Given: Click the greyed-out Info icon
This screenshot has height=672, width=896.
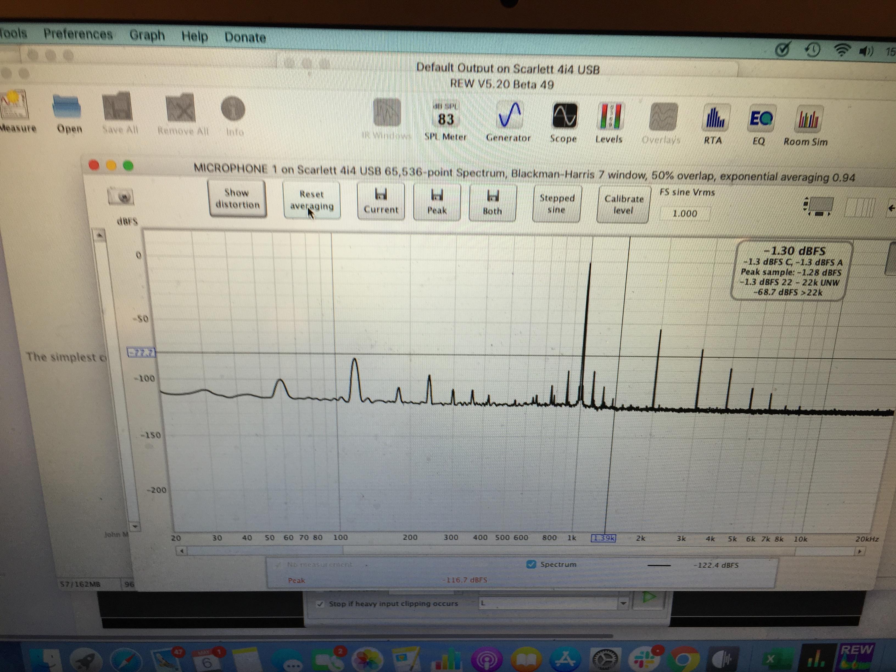Looking at the screenshot, I should pos(234,115).
